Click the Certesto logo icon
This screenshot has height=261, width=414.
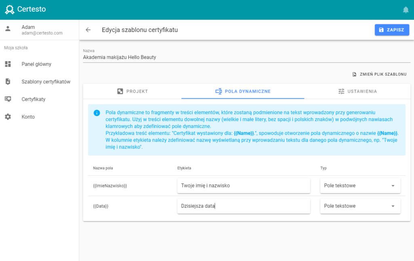coord(10,10)
